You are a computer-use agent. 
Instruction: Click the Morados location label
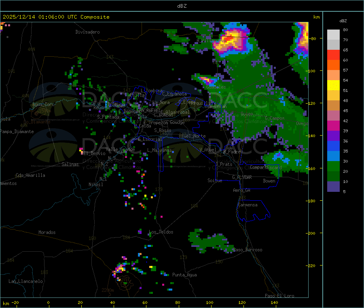[x=47, y=232]
